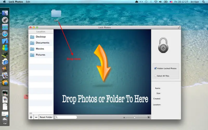208x130 pixels.
Task: Click the volume icon in menu bar
Action: [x=160, y=2]
